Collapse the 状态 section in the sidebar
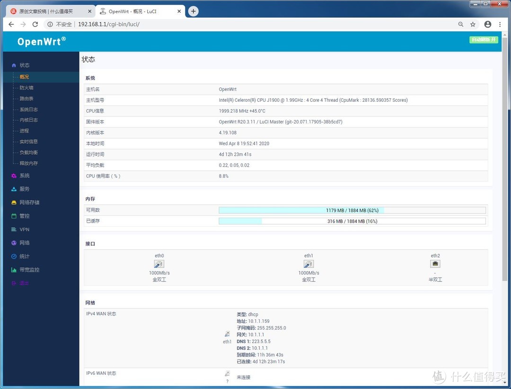 coord(24,65)
